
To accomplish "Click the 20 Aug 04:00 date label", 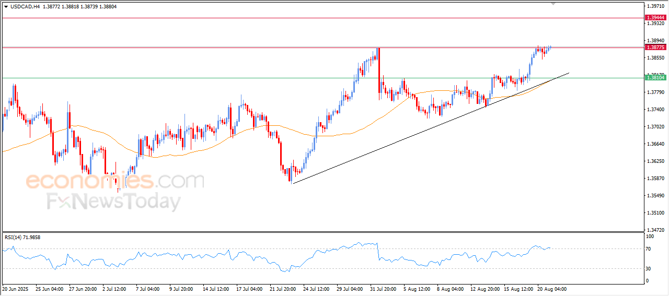I will [551, 289].
